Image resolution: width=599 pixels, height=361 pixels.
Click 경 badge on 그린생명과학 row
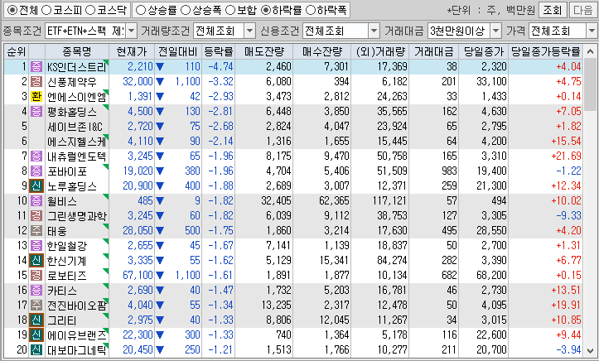click(x=36, y=215)
